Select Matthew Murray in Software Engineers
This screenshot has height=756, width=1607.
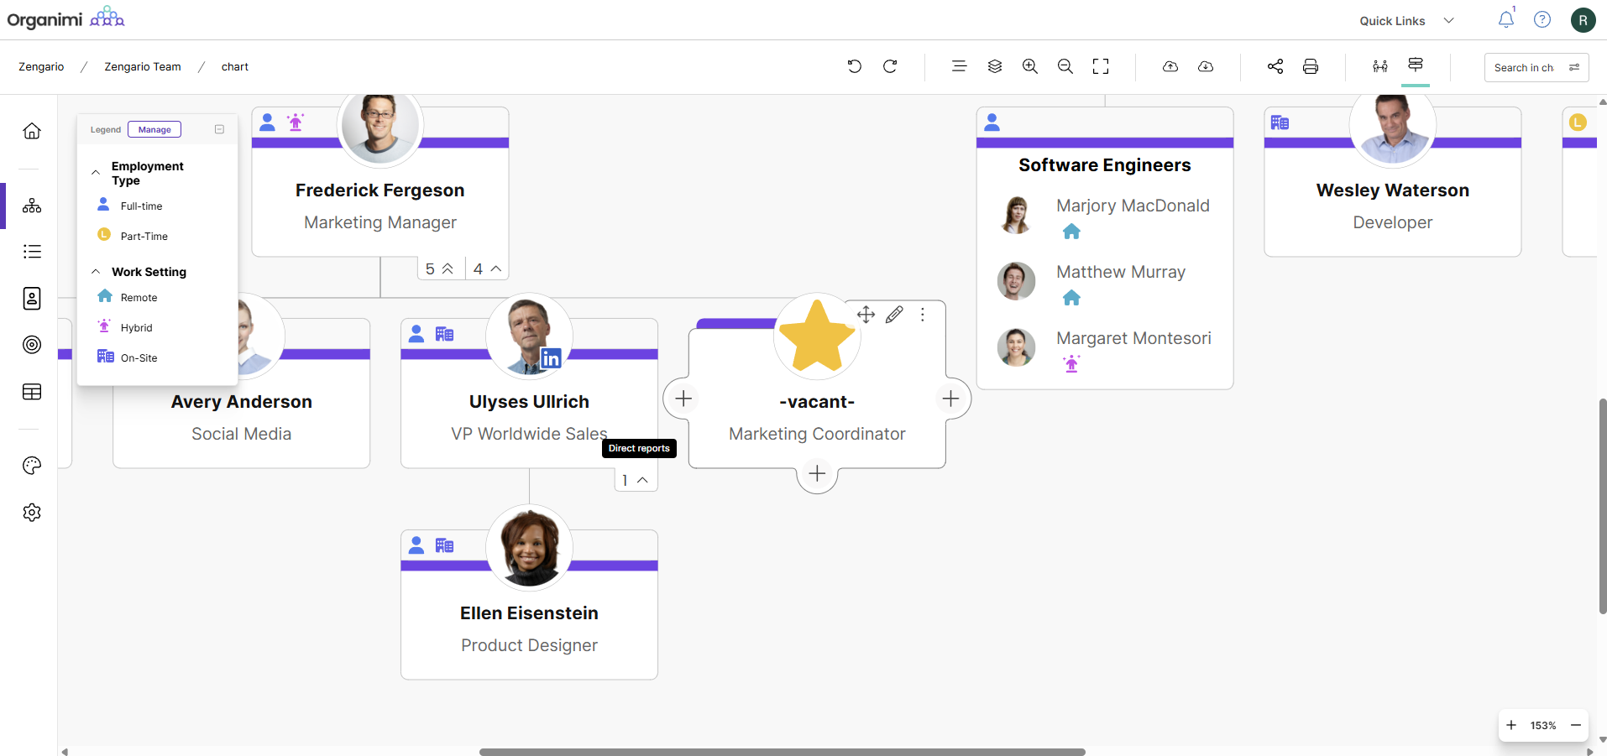pyautogui.click(x=1121, y=272)
